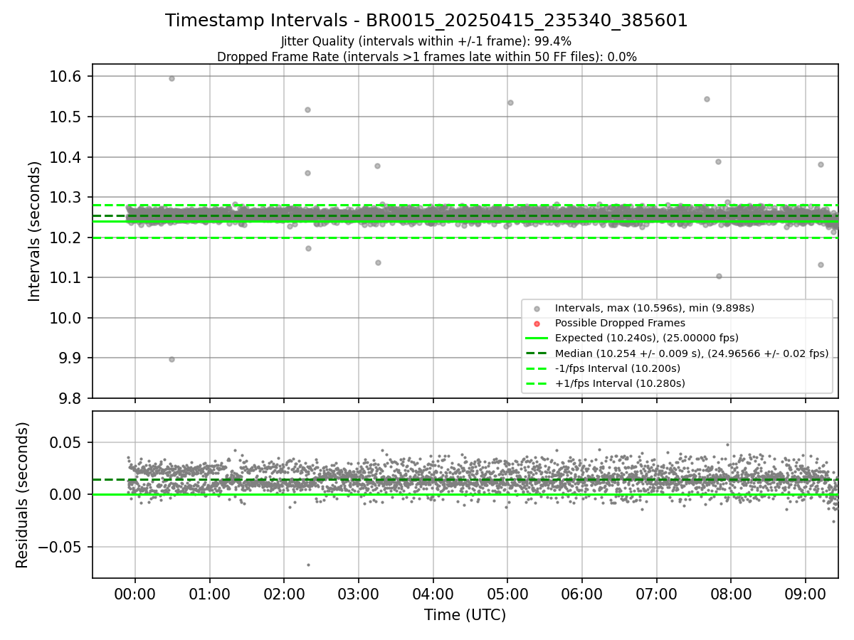The image size is (854, 640).
Task: Click the x-axis tick label '04:00'
Action: click(433, 594)
